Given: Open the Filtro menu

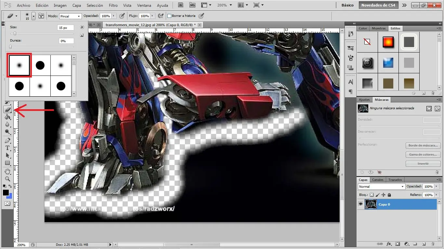Looking at the screenshot, I should point(113,6).
